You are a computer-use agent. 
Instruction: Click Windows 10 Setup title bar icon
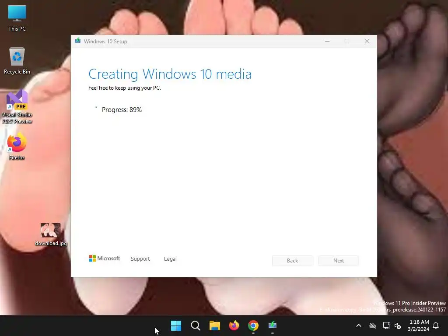point(78,41)
